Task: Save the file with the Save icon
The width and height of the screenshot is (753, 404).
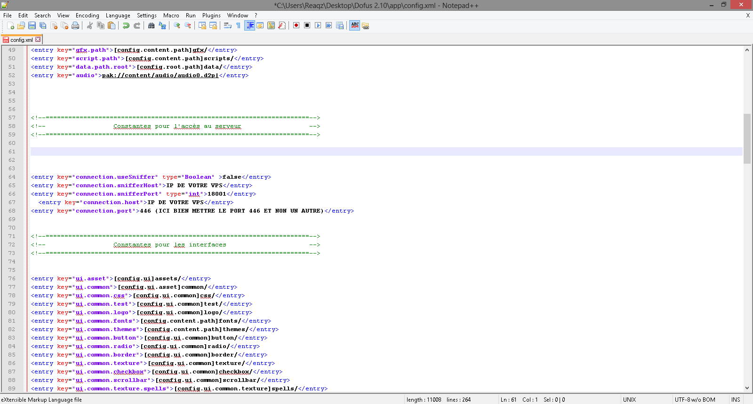Action: [x=32, y=25]
